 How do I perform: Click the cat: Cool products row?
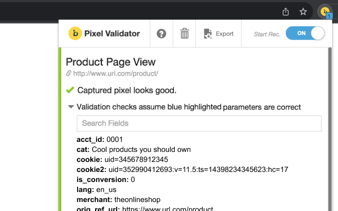click(134, 149)
